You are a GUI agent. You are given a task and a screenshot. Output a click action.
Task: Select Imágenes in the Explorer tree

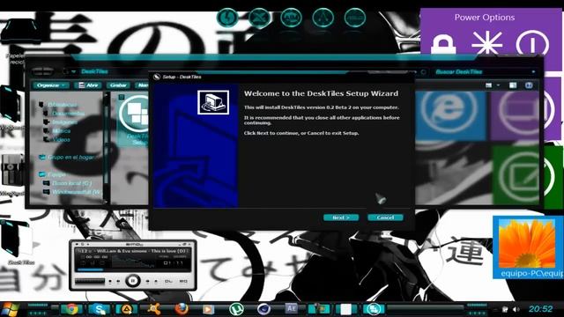coord(64,122)
